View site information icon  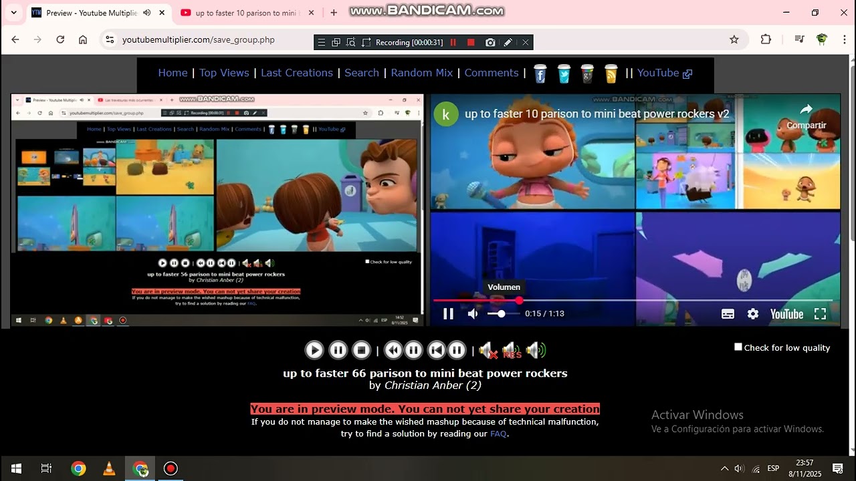(x=110, y=39)
